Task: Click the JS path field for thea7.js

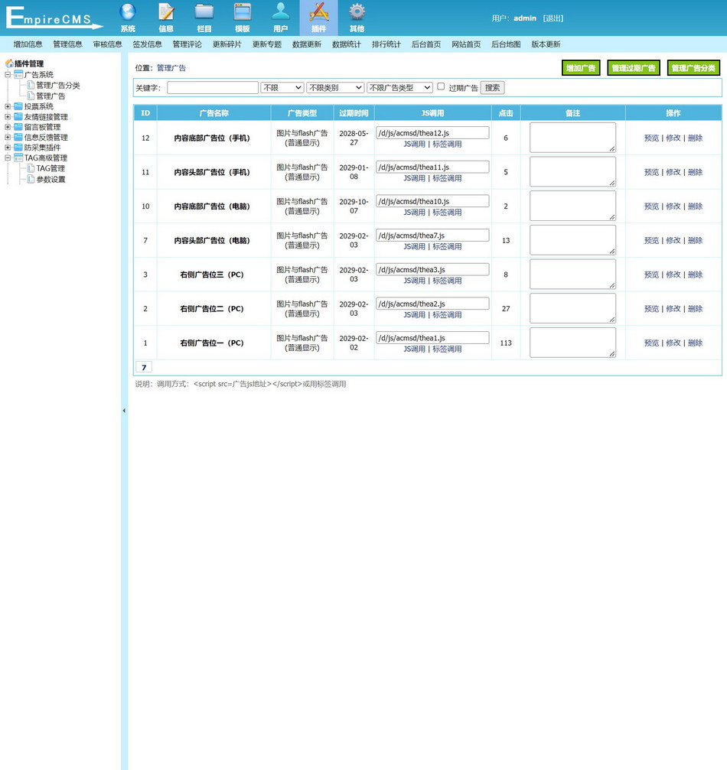Action: pyautogui.click(x=432, y=236)
